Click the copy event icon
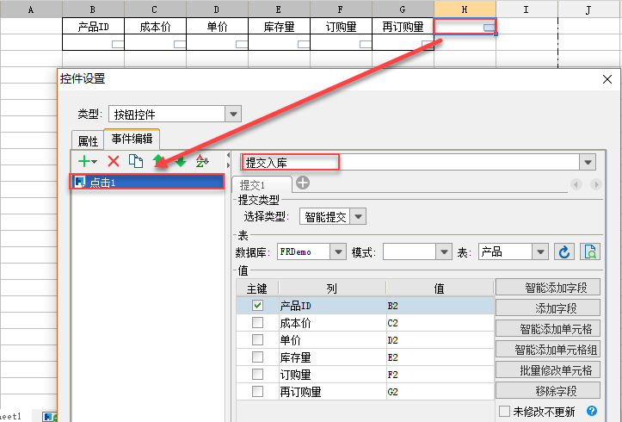 136,161
